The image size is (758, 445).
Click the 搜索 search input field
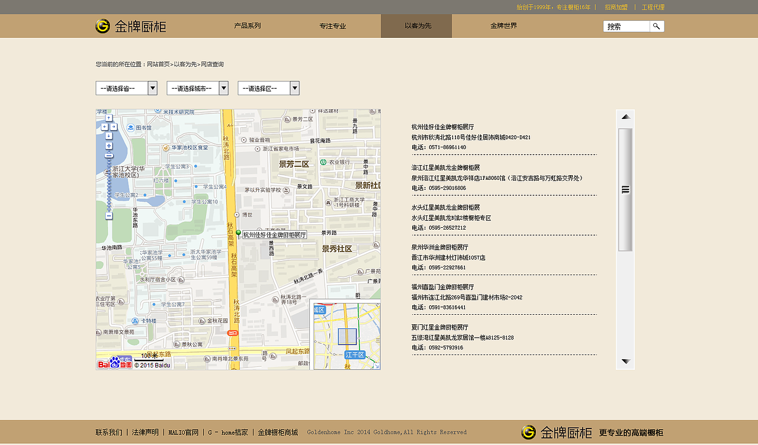coord(627,26)
